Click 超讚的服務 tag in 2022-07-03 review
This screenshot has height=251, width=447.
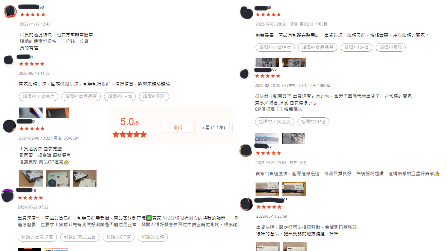tap(391, 47)
